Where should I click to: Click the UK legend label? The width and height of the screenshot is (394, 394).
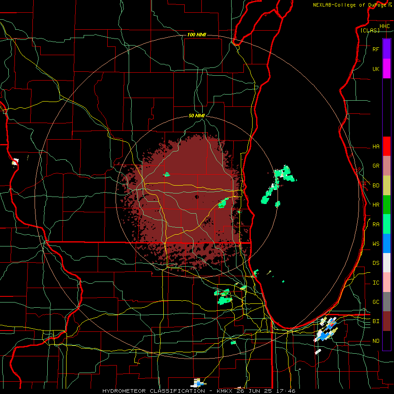[x=376, y=69]
